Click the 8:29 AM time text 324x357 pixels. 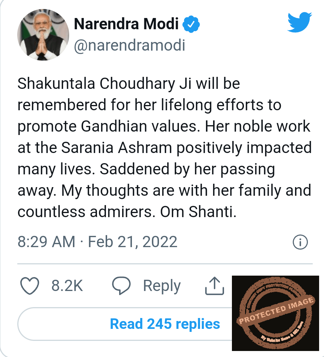click(x=46, y=241)
